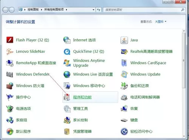Open the RemoteApp 和桌面连接 icon
The width and height of the screenshot is (189, 140).
(10, 63)
